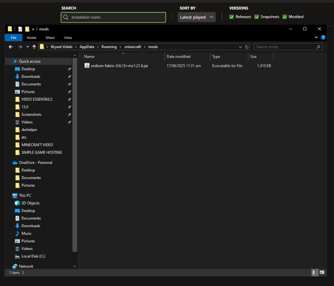This screenshot has width=334, height=286.
Task: Sort by the Type column header
Action: [229, 57]
